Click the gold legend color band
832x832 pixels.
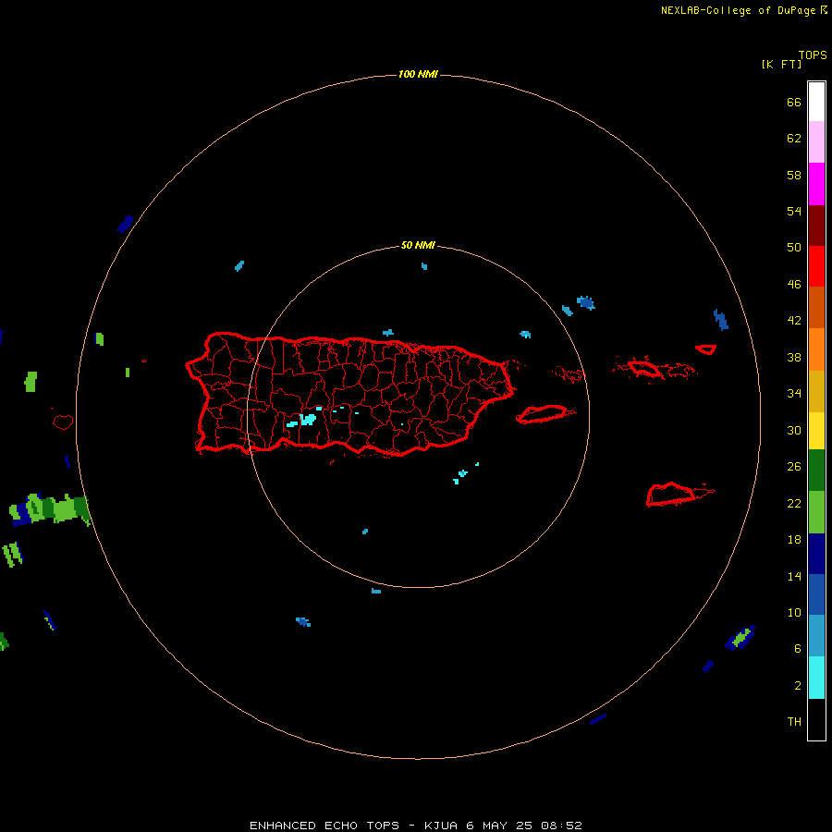816,391
